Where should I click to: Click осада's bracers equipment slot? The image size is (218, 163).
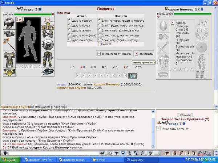(9, 34)
